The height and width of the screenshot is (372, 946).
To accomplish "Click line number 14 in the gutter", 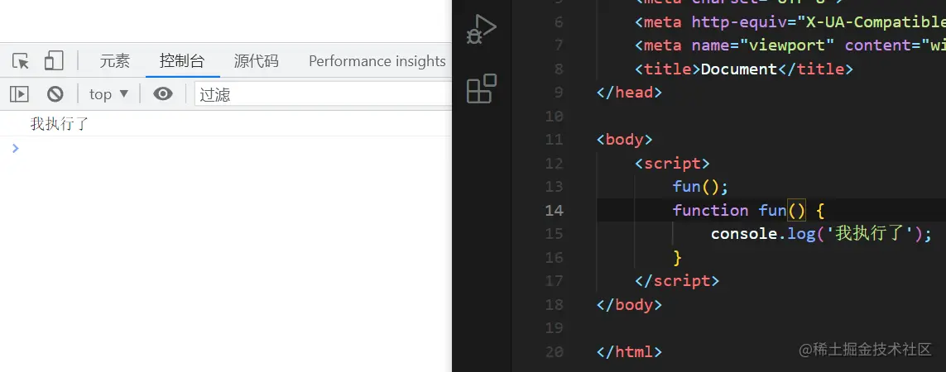I will [x=554, y=210].
